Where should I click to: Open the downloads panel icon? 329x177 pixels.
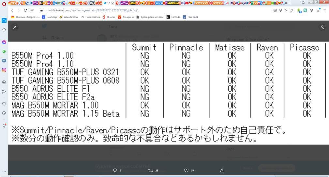click(318, 10)
